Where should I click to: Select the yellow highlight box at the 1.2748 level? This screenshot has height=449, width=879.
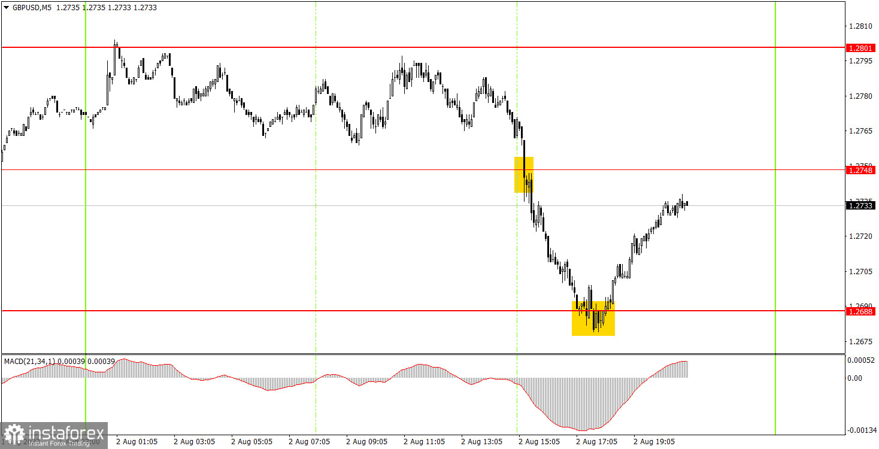tap(524, 175)
